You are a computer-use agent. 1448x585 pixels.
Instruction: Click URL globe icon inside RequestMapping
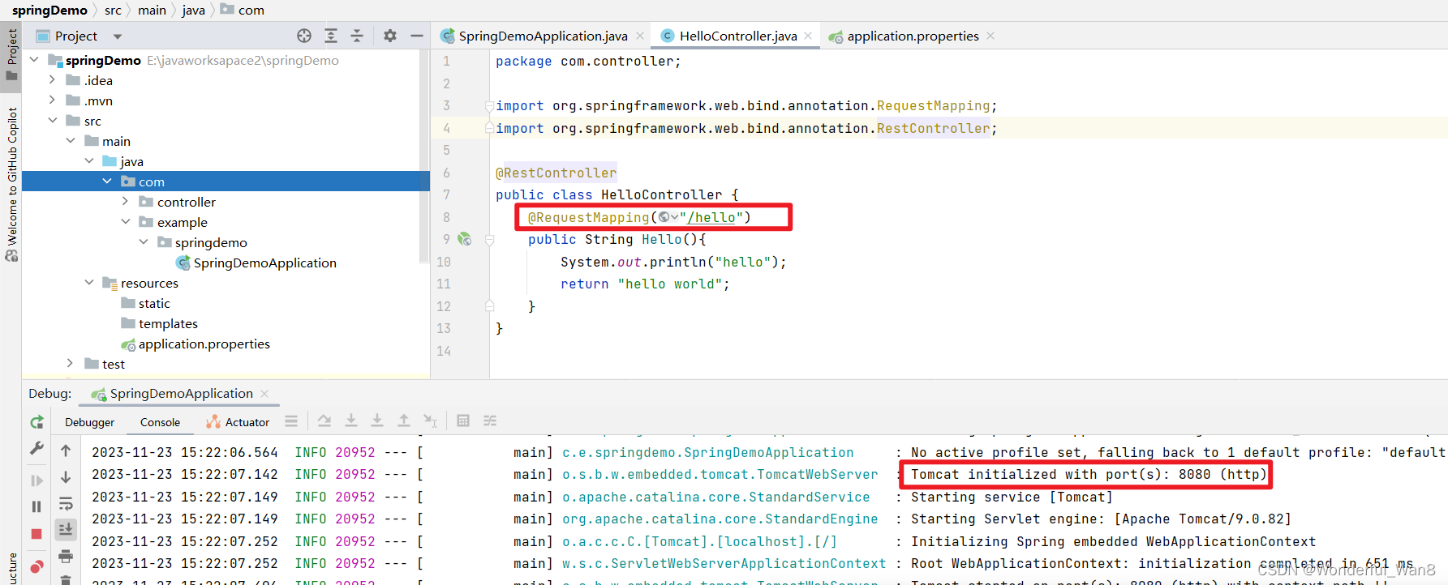(x=664, y=217)
